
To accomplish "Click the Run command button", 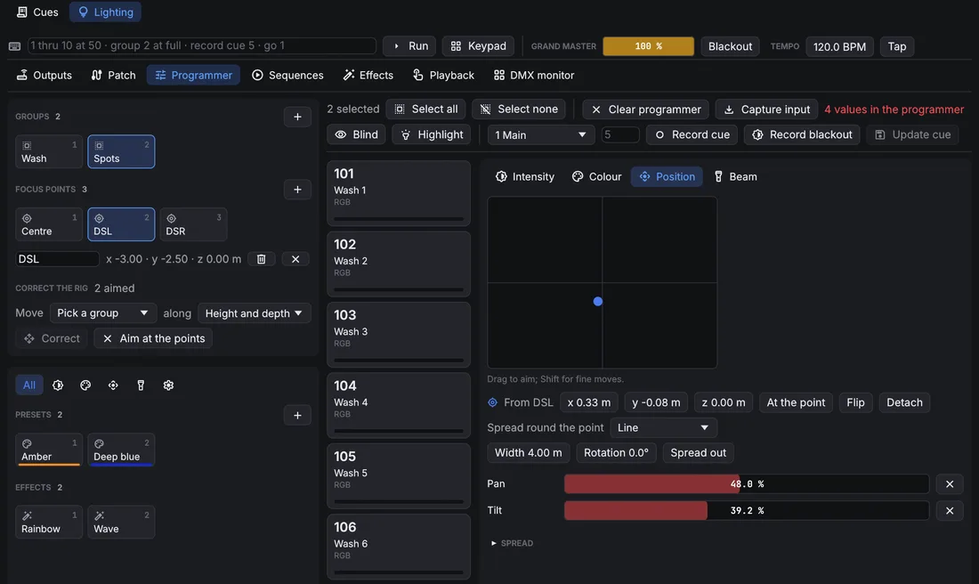I will 409,46.
